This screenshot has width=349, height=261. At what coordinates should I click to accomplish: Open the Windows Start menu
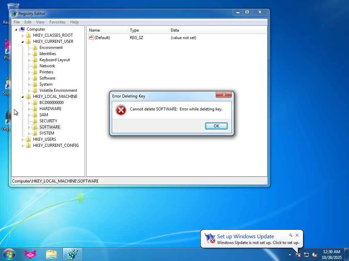[x=9, y=254]
